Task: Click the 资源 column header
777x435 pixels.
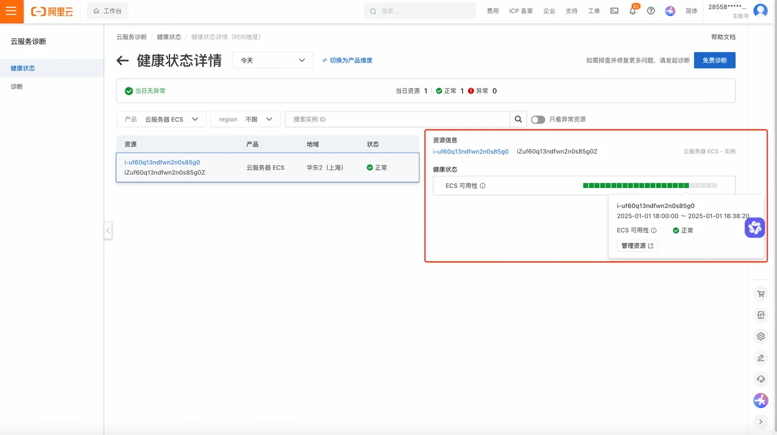Action: pyautogui.click(x=130, y=144)
